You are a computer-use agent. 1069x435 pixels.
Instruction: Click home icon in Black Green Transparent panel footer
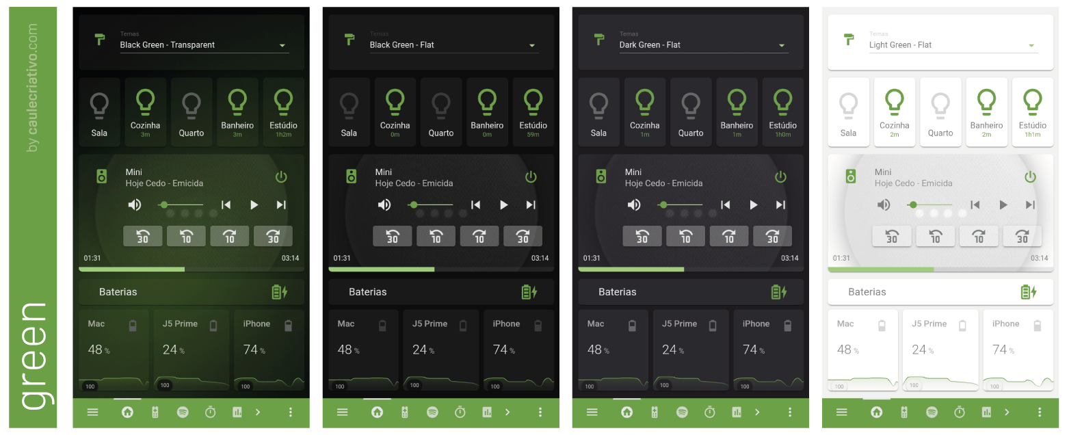point(127,412)
